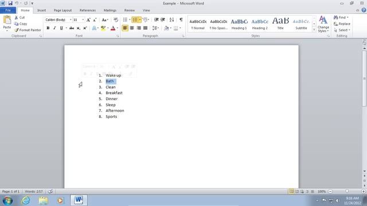Grow font size with the larger A icon
Screen dimensions: 367x206
pyautogui.click(x=88, y=20)
